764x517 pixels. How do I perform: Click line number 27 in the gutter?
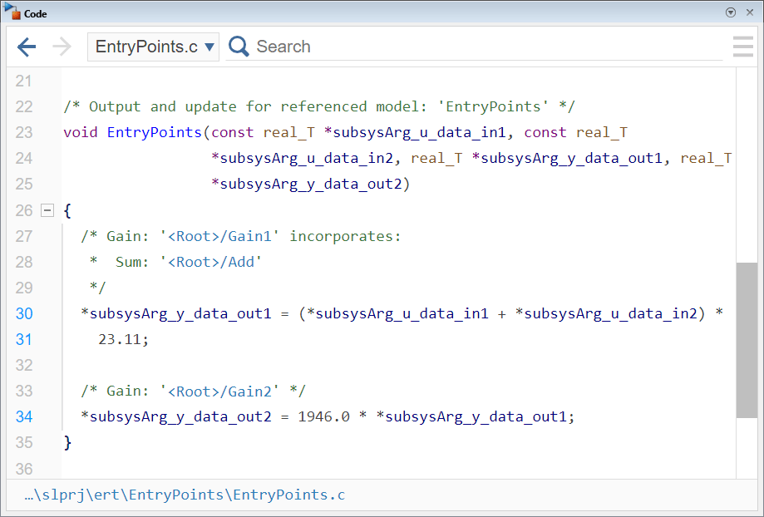coord(24,236)
